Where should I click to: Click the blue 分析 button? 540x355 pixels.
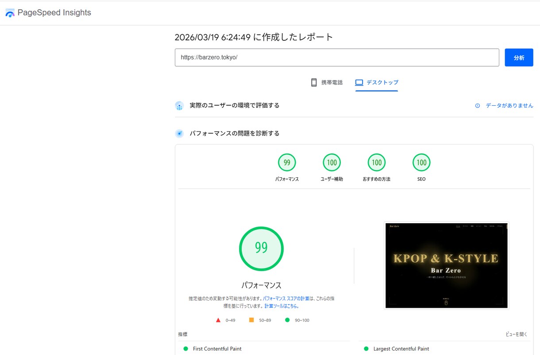(519, 57)
